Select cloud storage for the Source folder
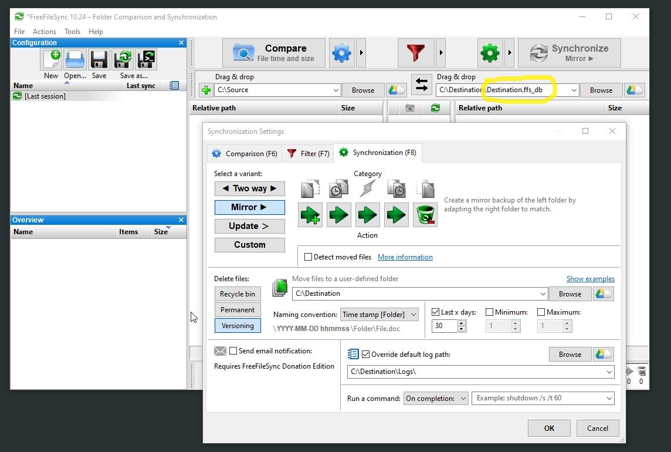Image resolution: width=671 pixels, height=452 pixels. click(396, 90)
